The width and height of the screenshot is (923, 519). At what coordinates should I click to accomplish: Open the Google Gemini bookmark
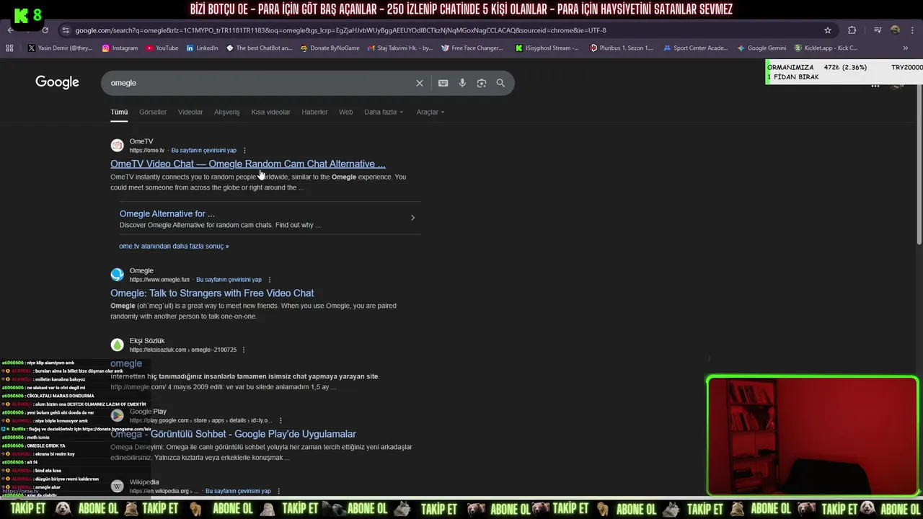click(761, 48)
